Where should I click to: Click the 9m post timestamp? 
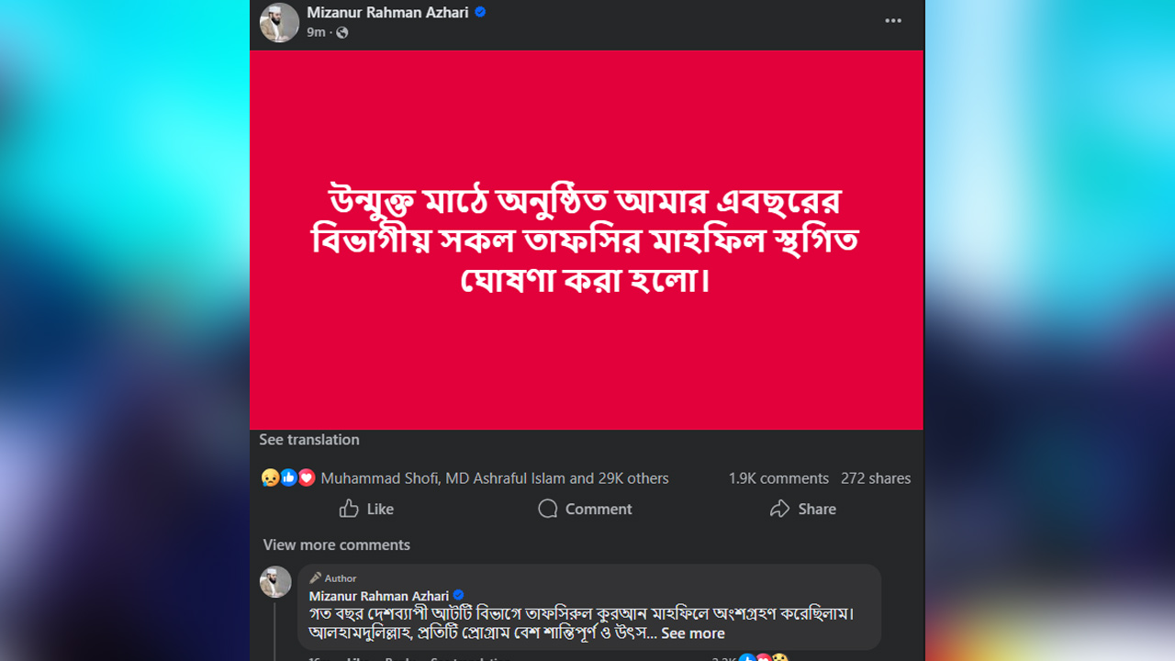pos(315,32)
